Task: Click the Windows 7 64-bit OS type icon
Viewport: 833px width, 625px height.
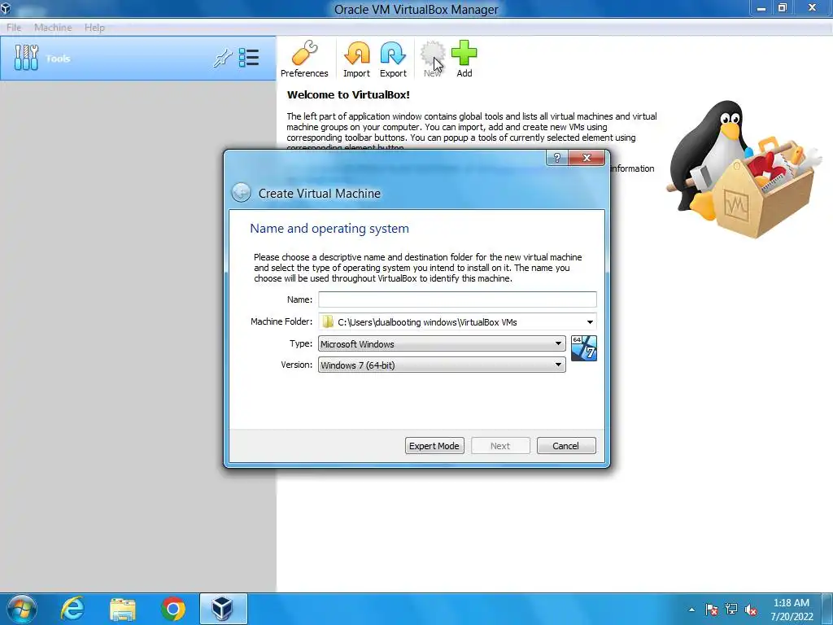Action: (x=584, y=348)
